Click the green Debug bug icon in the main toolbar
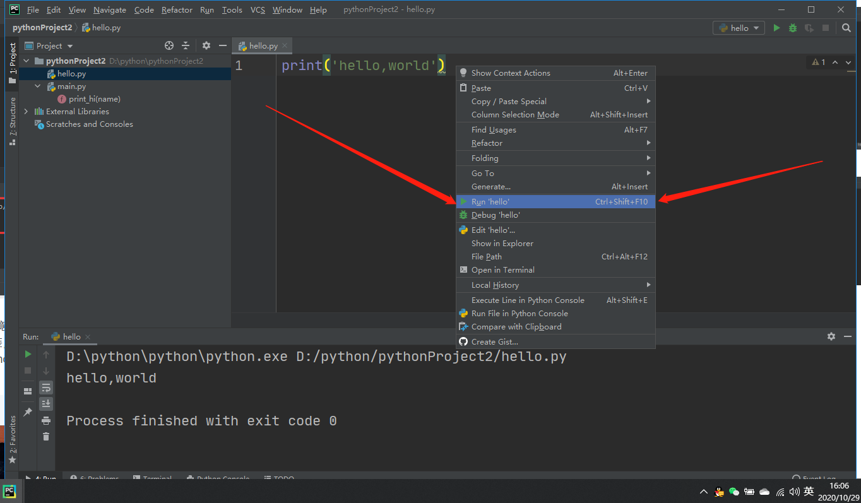The width and height of the screenshot is (861, 503). click(x=793, y=28)
